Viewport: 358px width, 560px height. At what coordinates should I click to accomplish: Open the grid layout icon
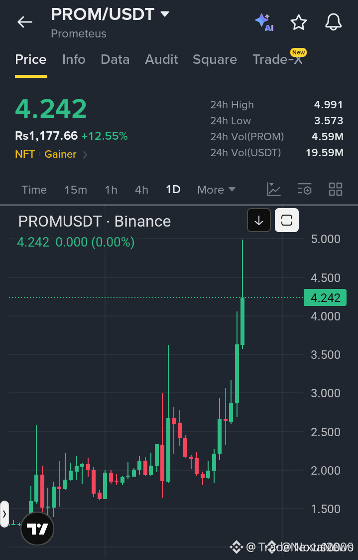(336, 189)
